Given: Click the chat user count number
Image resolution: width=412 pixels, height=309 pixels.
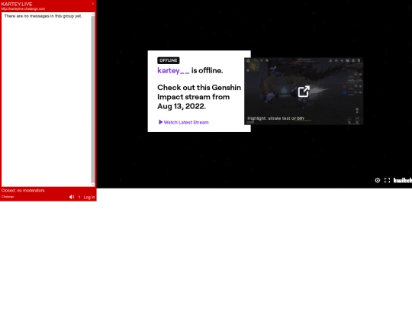Looking at the screenshot, I should click(x=79, y=198).
